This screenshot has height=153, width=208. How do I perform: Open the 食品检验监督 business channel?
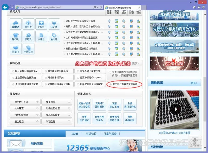57,115
